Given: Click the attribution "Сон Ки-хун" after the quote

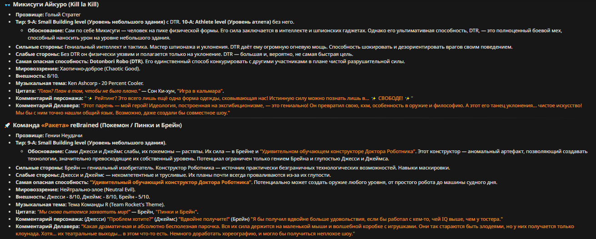Looking at the screenshot, I should point(161,91).
